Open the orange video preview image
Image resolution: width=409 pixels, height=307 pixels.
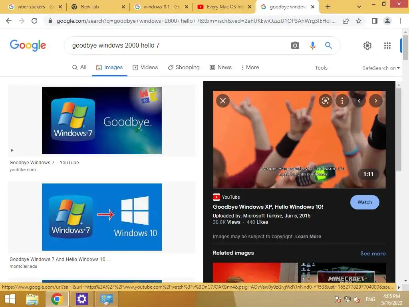(x=299, y=140)
